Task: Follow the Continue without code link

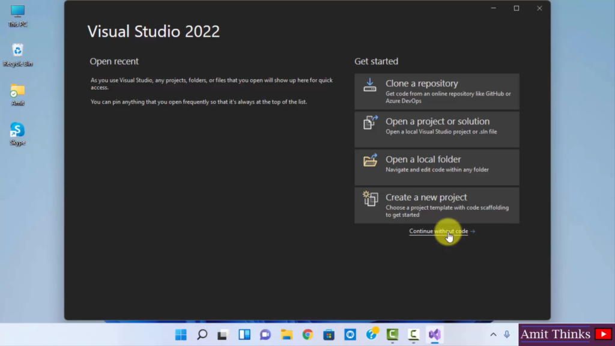Action: click(x=438, y=231)
